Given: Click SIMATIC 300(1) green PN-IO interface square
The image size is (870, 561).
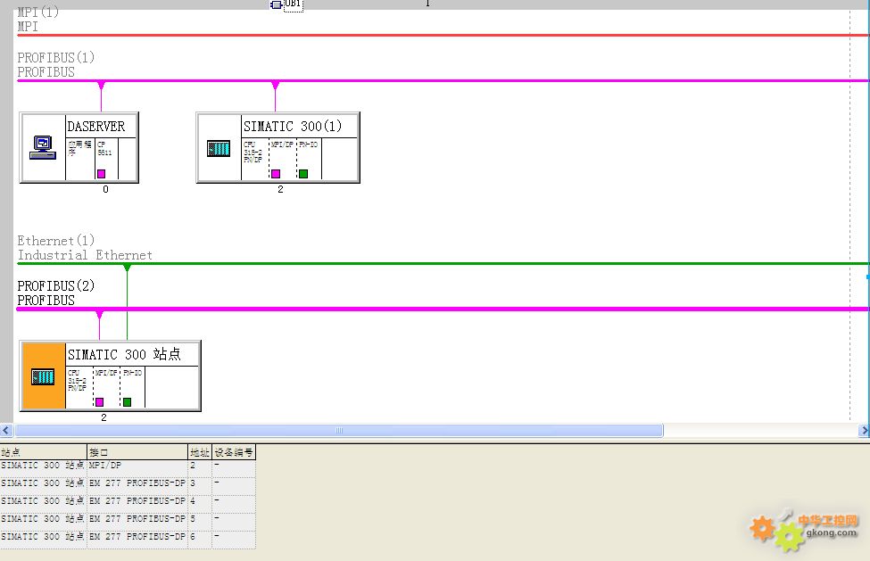Looking at the screenshot, I should pyautogui.click(x=303, y=174).
